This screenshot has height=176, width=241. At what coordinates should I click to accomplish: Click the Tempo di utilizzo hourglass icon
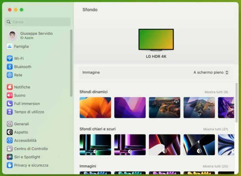click(x=10, y=112)
